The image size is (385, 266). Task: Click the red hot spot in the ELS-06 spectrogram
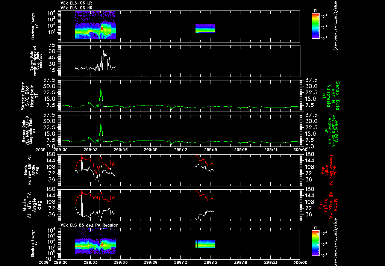click(x=102, y=29)
